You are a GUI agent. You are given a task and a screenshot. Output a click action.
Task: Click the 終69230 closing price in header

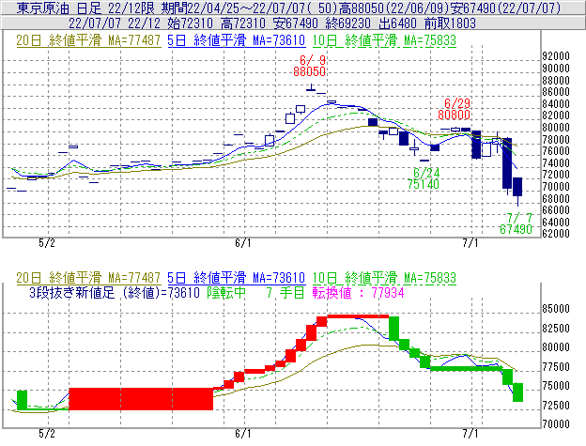point(347,23)
